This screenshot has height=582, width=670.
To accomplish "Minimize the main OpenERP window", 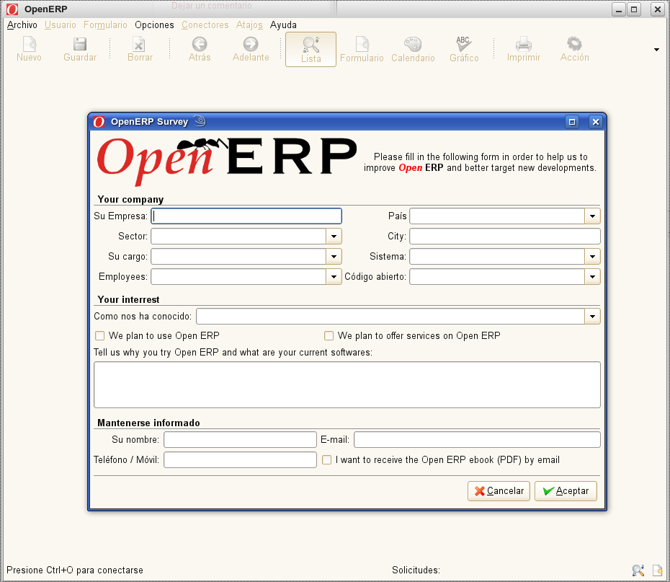I will (x=619, y=9).
